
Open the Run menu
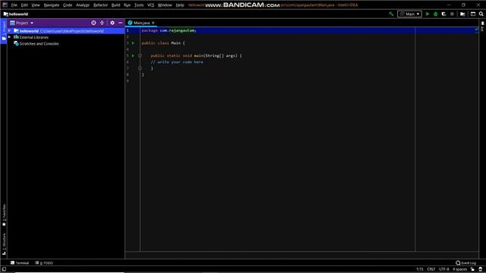click(127, 5)
